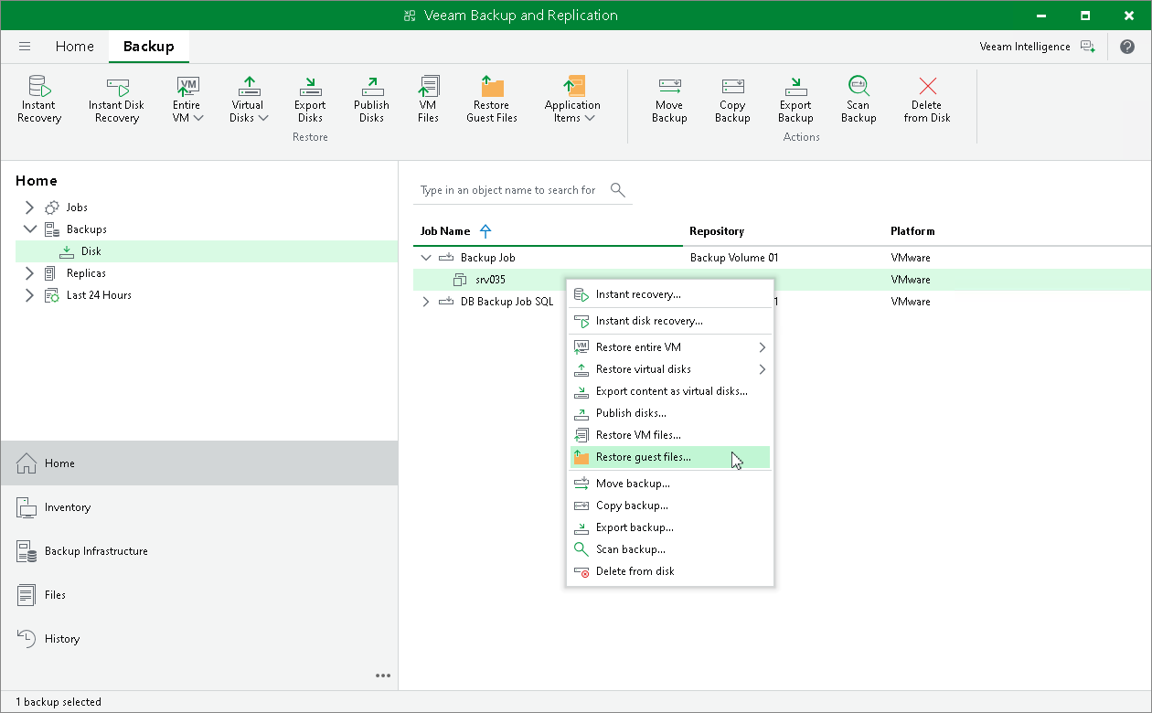Collapse the Backups tree node
Viewport: 1152px width, 713px height.
(29, 229)
